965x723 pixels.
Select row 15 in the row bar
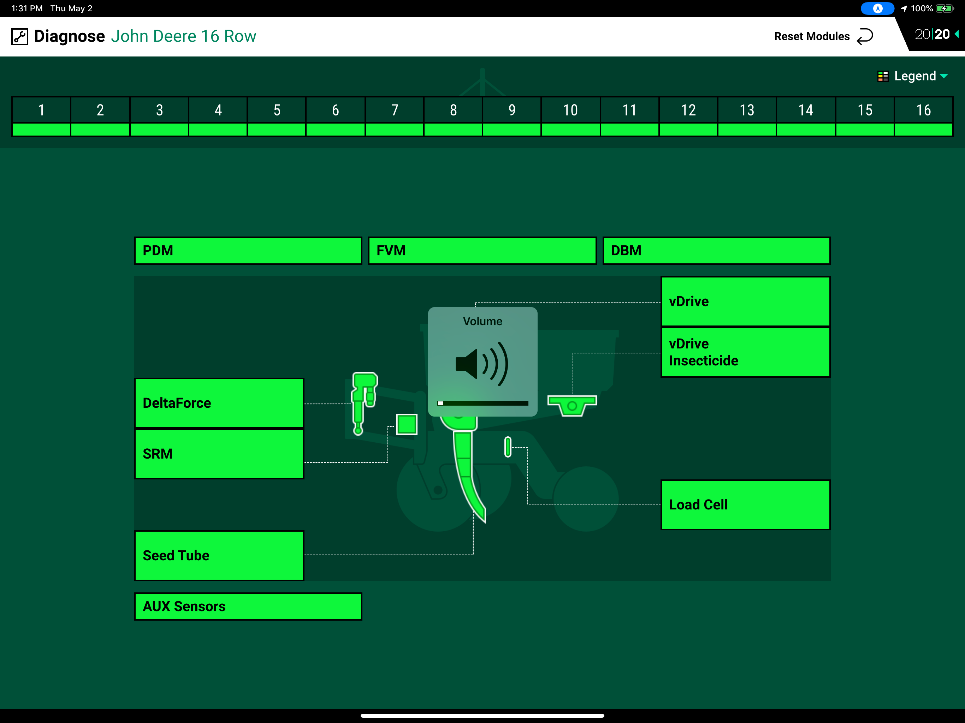point(865,116)
